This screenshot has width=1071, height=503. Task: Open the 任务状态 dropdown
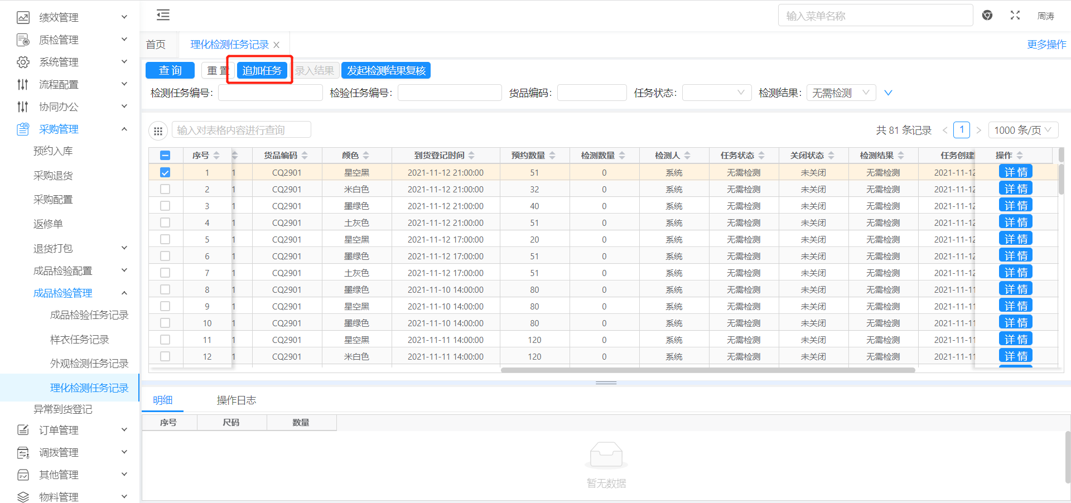716,93
